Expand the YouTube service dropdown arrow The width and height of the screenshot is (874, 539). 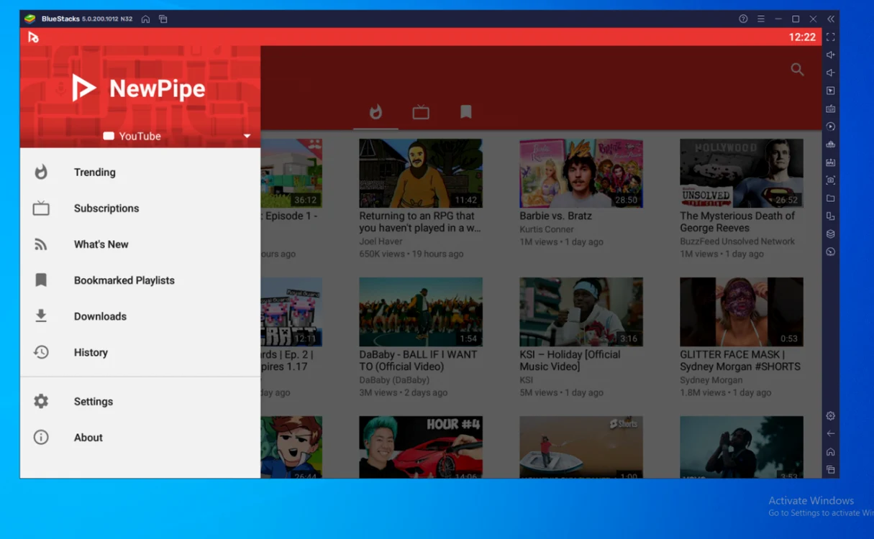[247, 136]
